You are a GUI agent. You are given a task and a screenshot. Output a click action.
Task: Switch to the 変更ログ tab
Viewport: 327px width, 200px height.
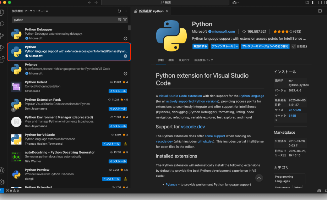point(184,60)
